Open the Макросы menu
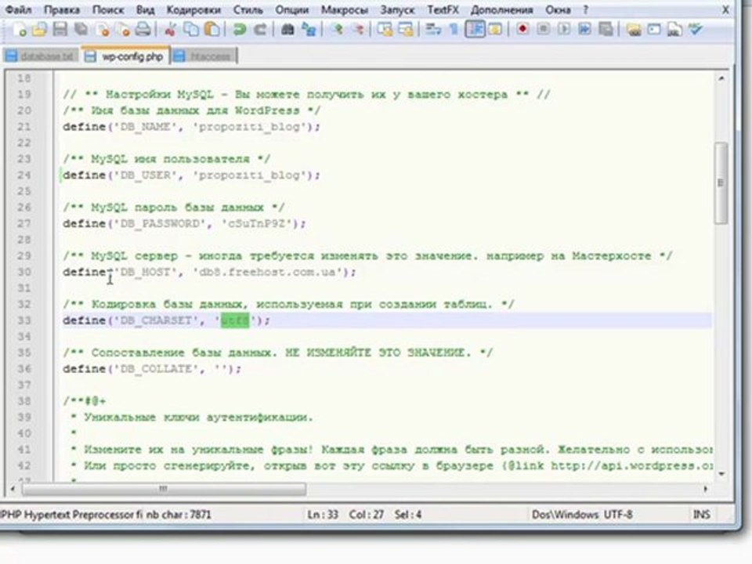Screen dimensions: 752x564 pos(345,9)
